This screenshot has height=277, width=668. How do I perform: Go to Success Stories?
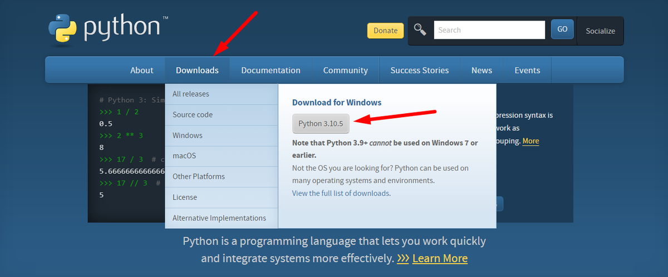pos(420,70)
